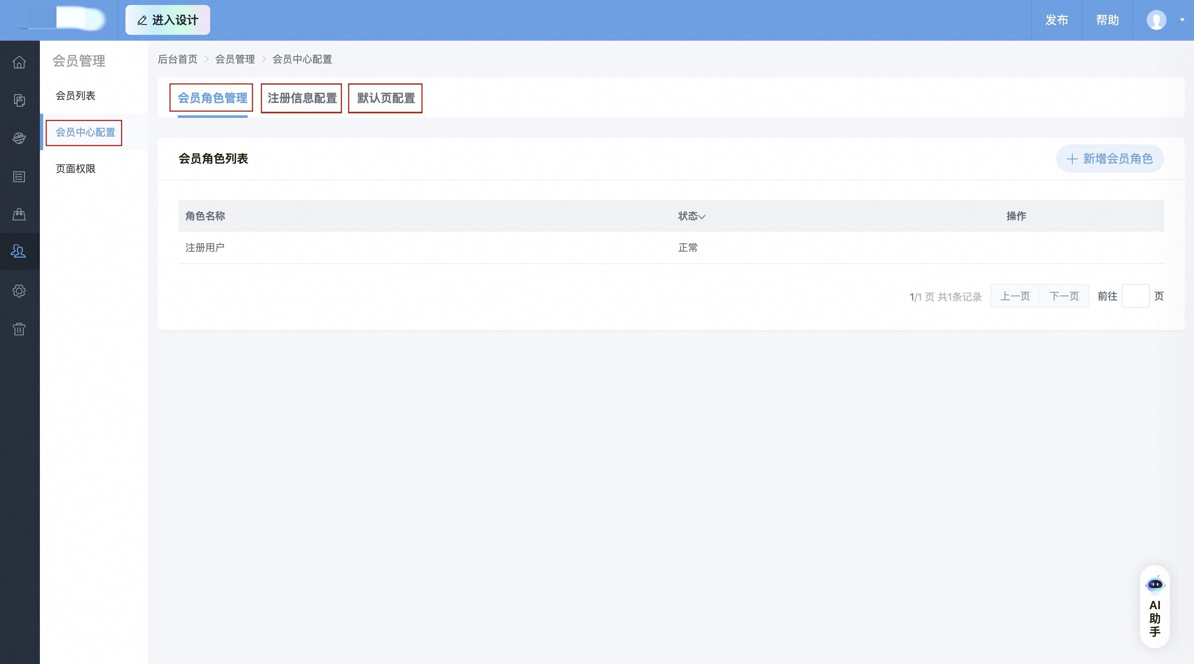The height and width of the screenshot is (664, 1194).
Task: Select 会员角色管理 tab
Action: pos(212,98)
